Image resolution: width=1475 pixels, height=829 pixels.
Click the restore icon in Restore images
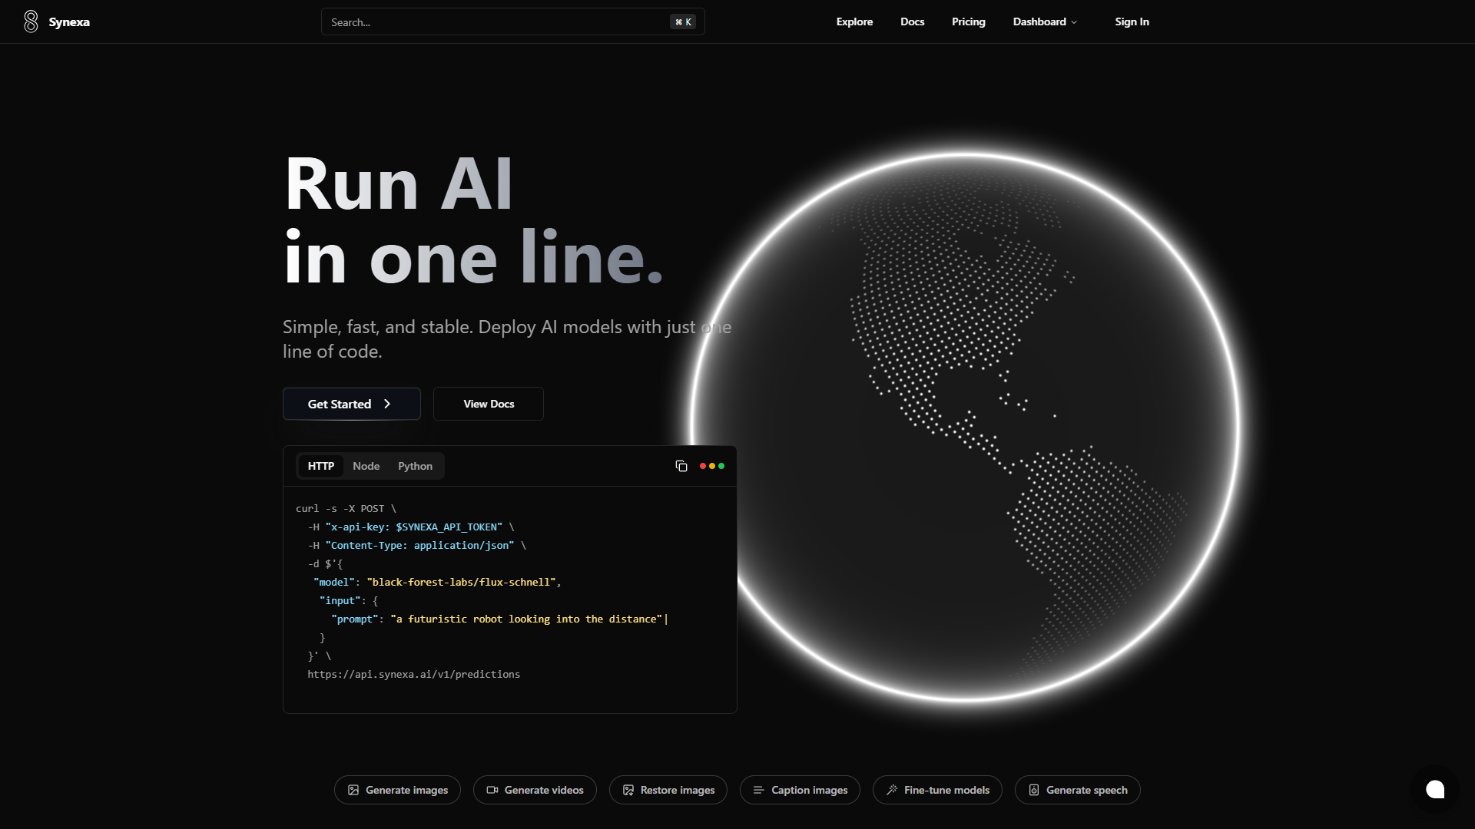coord(628,790)
